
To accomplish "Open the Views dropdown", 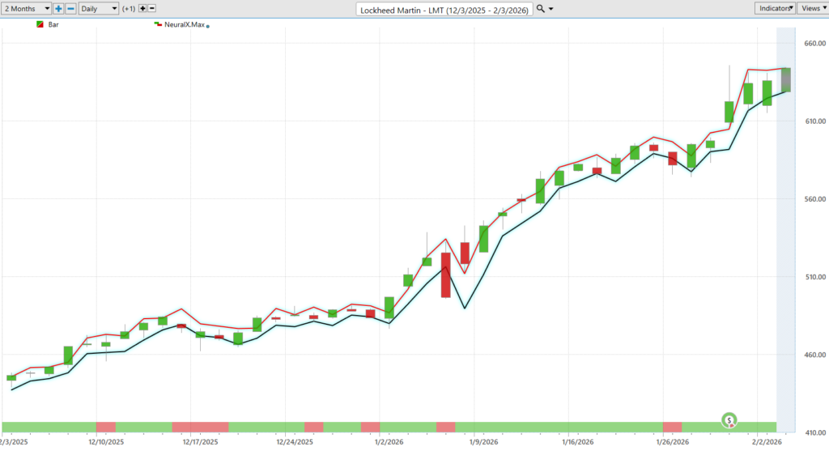I will [x=813, y=8].
